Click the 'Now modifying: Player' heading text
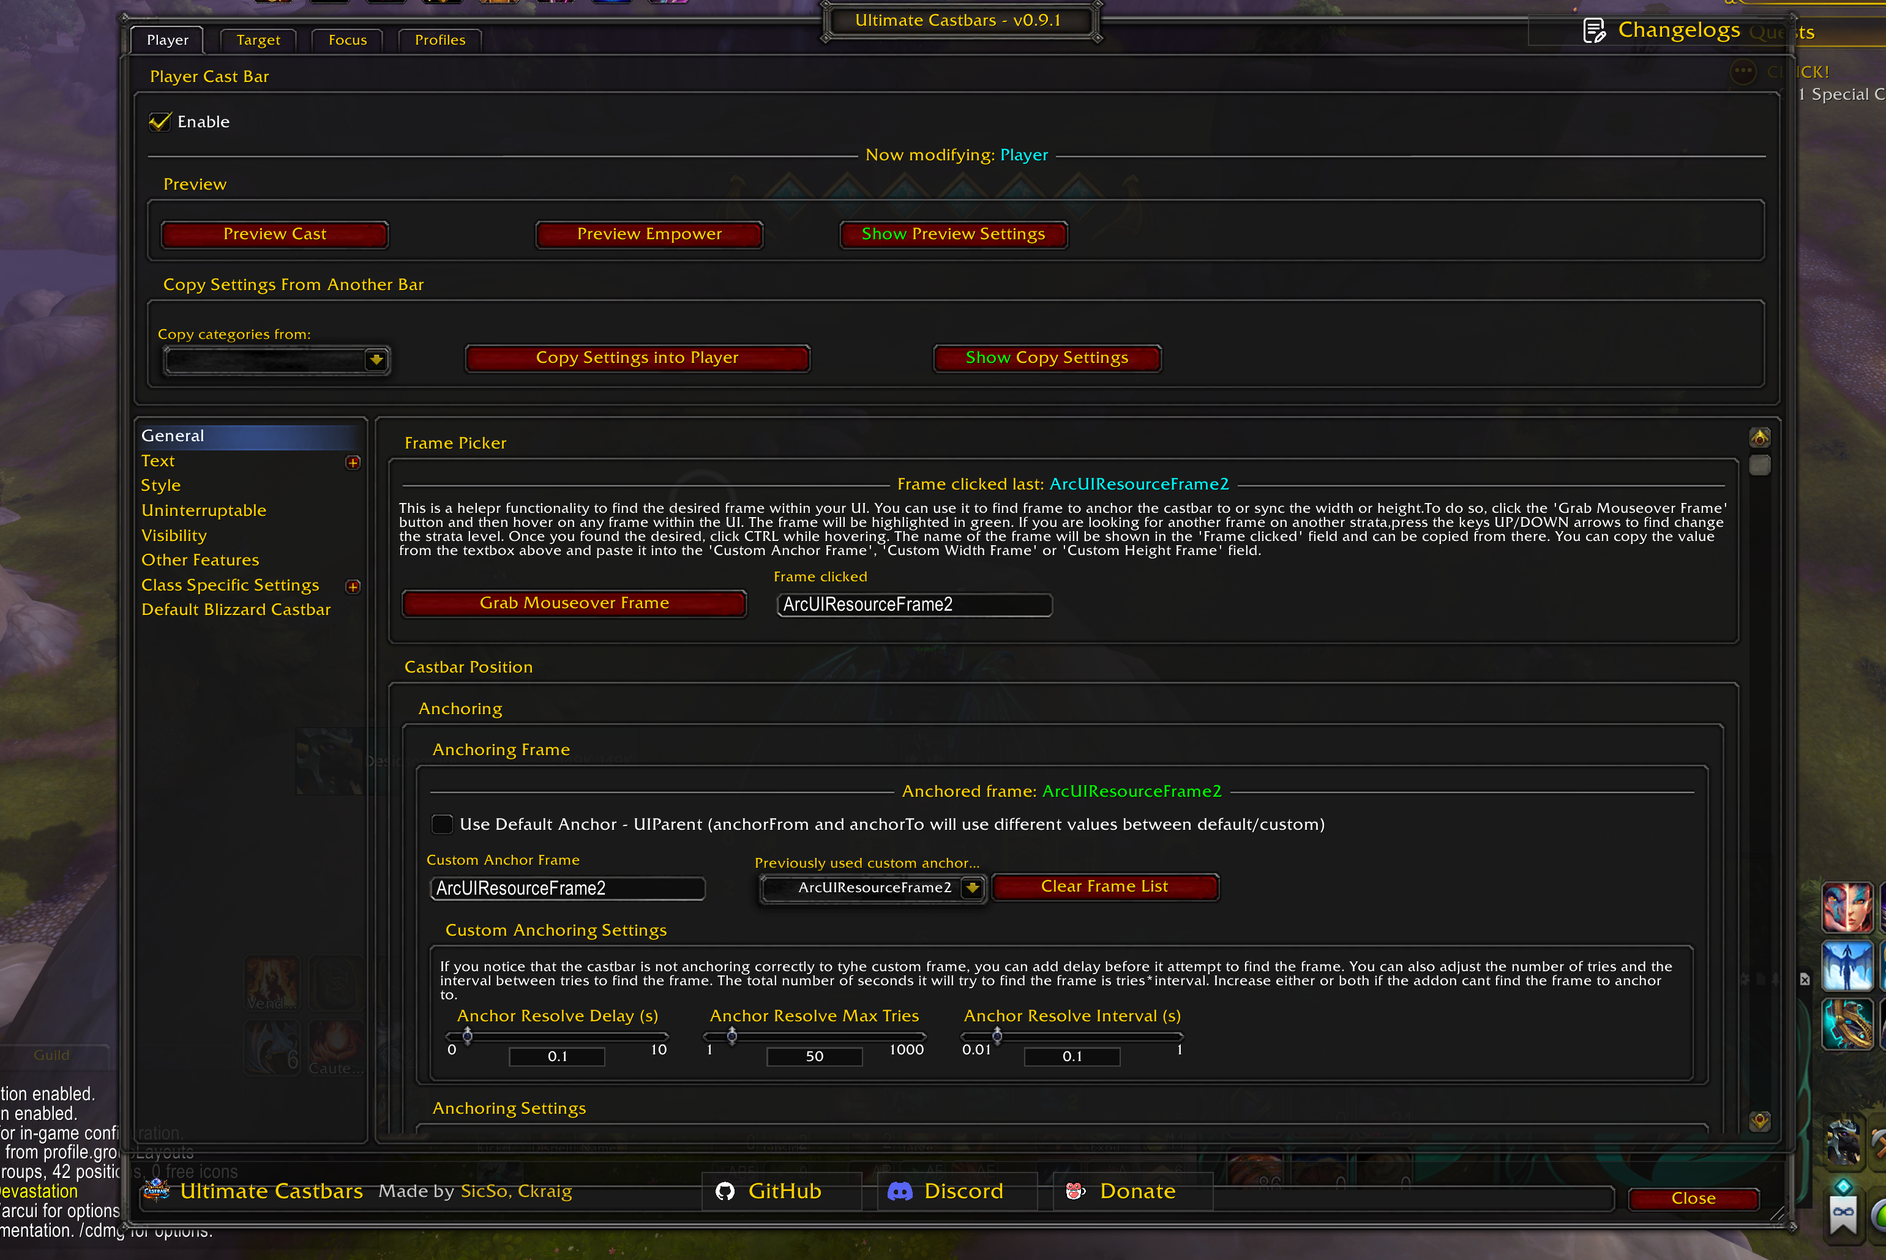The width and height of the screenshot is (1886, 1260). point(956,155)
